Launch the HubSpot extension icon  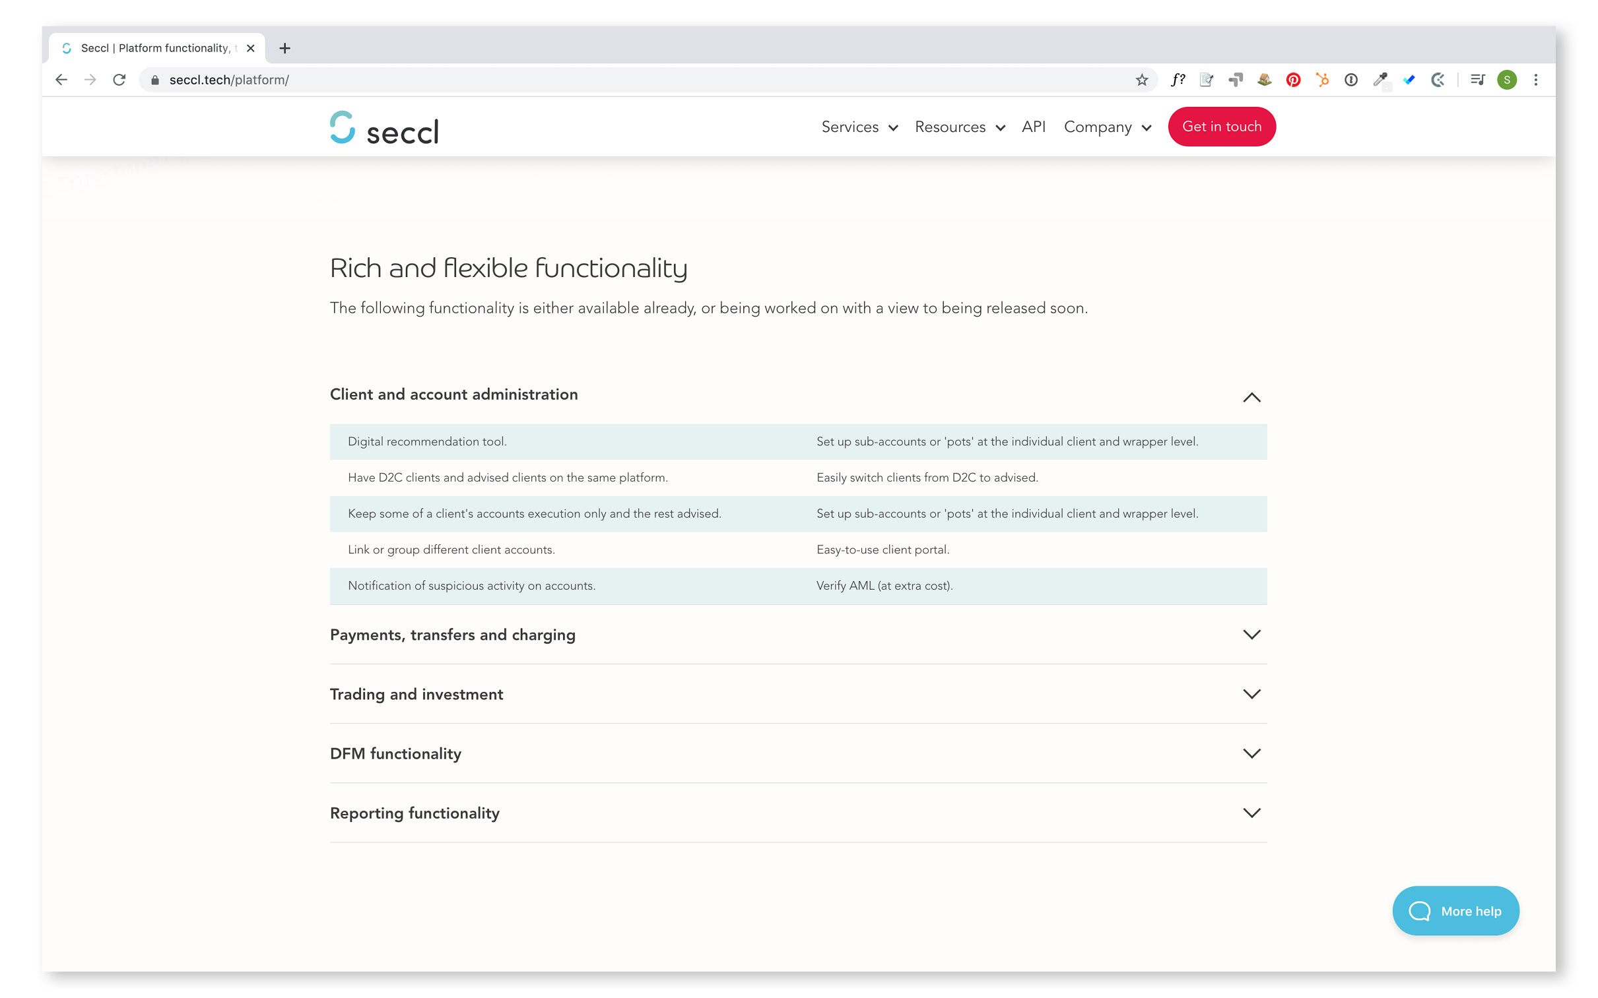1323,79
